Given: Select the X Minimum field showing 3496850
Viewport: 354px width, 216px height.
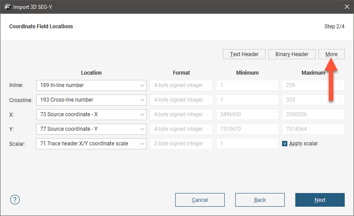Looking at the screenshot, I should pos(245,114).
